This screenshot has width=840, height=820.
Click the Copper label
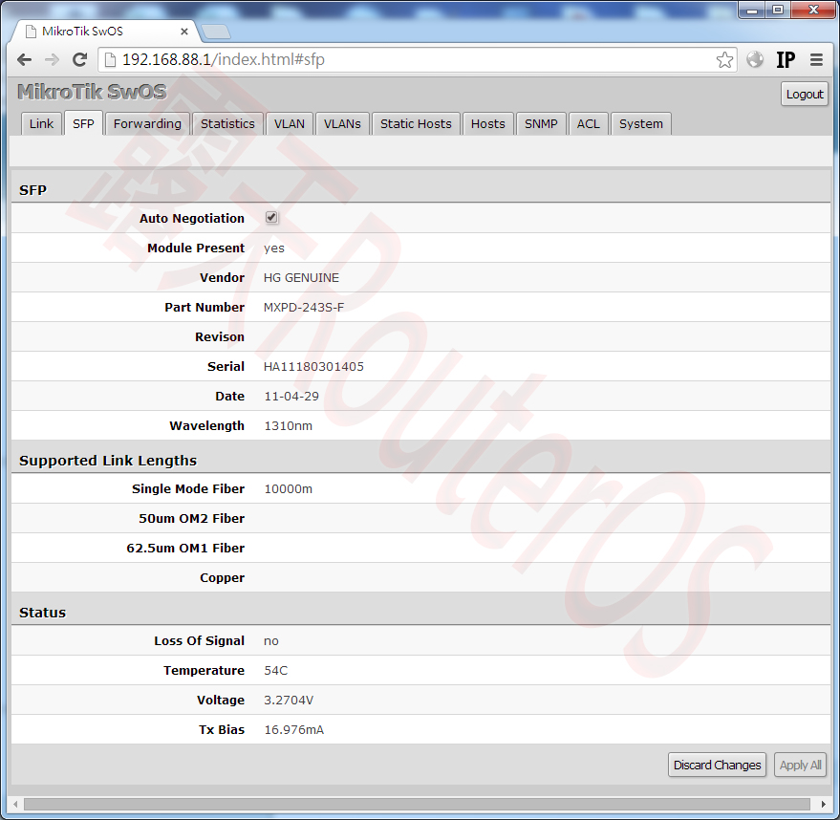coord(223,578)
